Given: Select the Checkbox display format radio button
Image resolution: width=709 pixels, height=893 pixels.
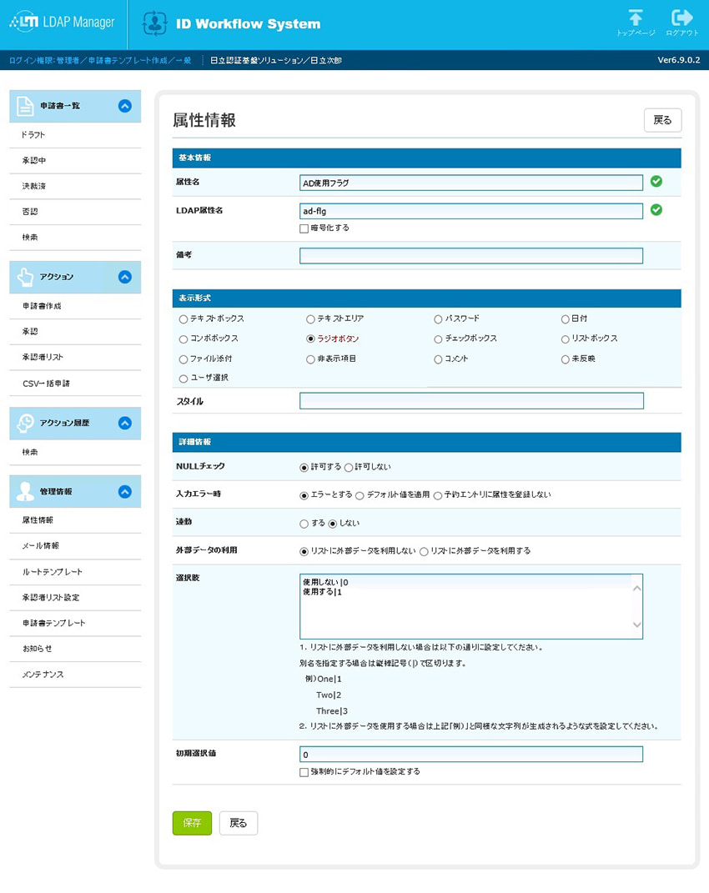Looking at the screenshot, I should (438, 339).
